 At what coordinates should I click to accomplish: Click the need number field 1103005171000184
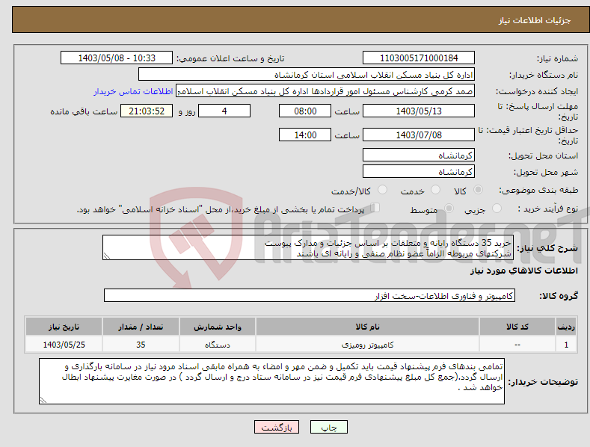pyautogui.click(x=419, y=58)
